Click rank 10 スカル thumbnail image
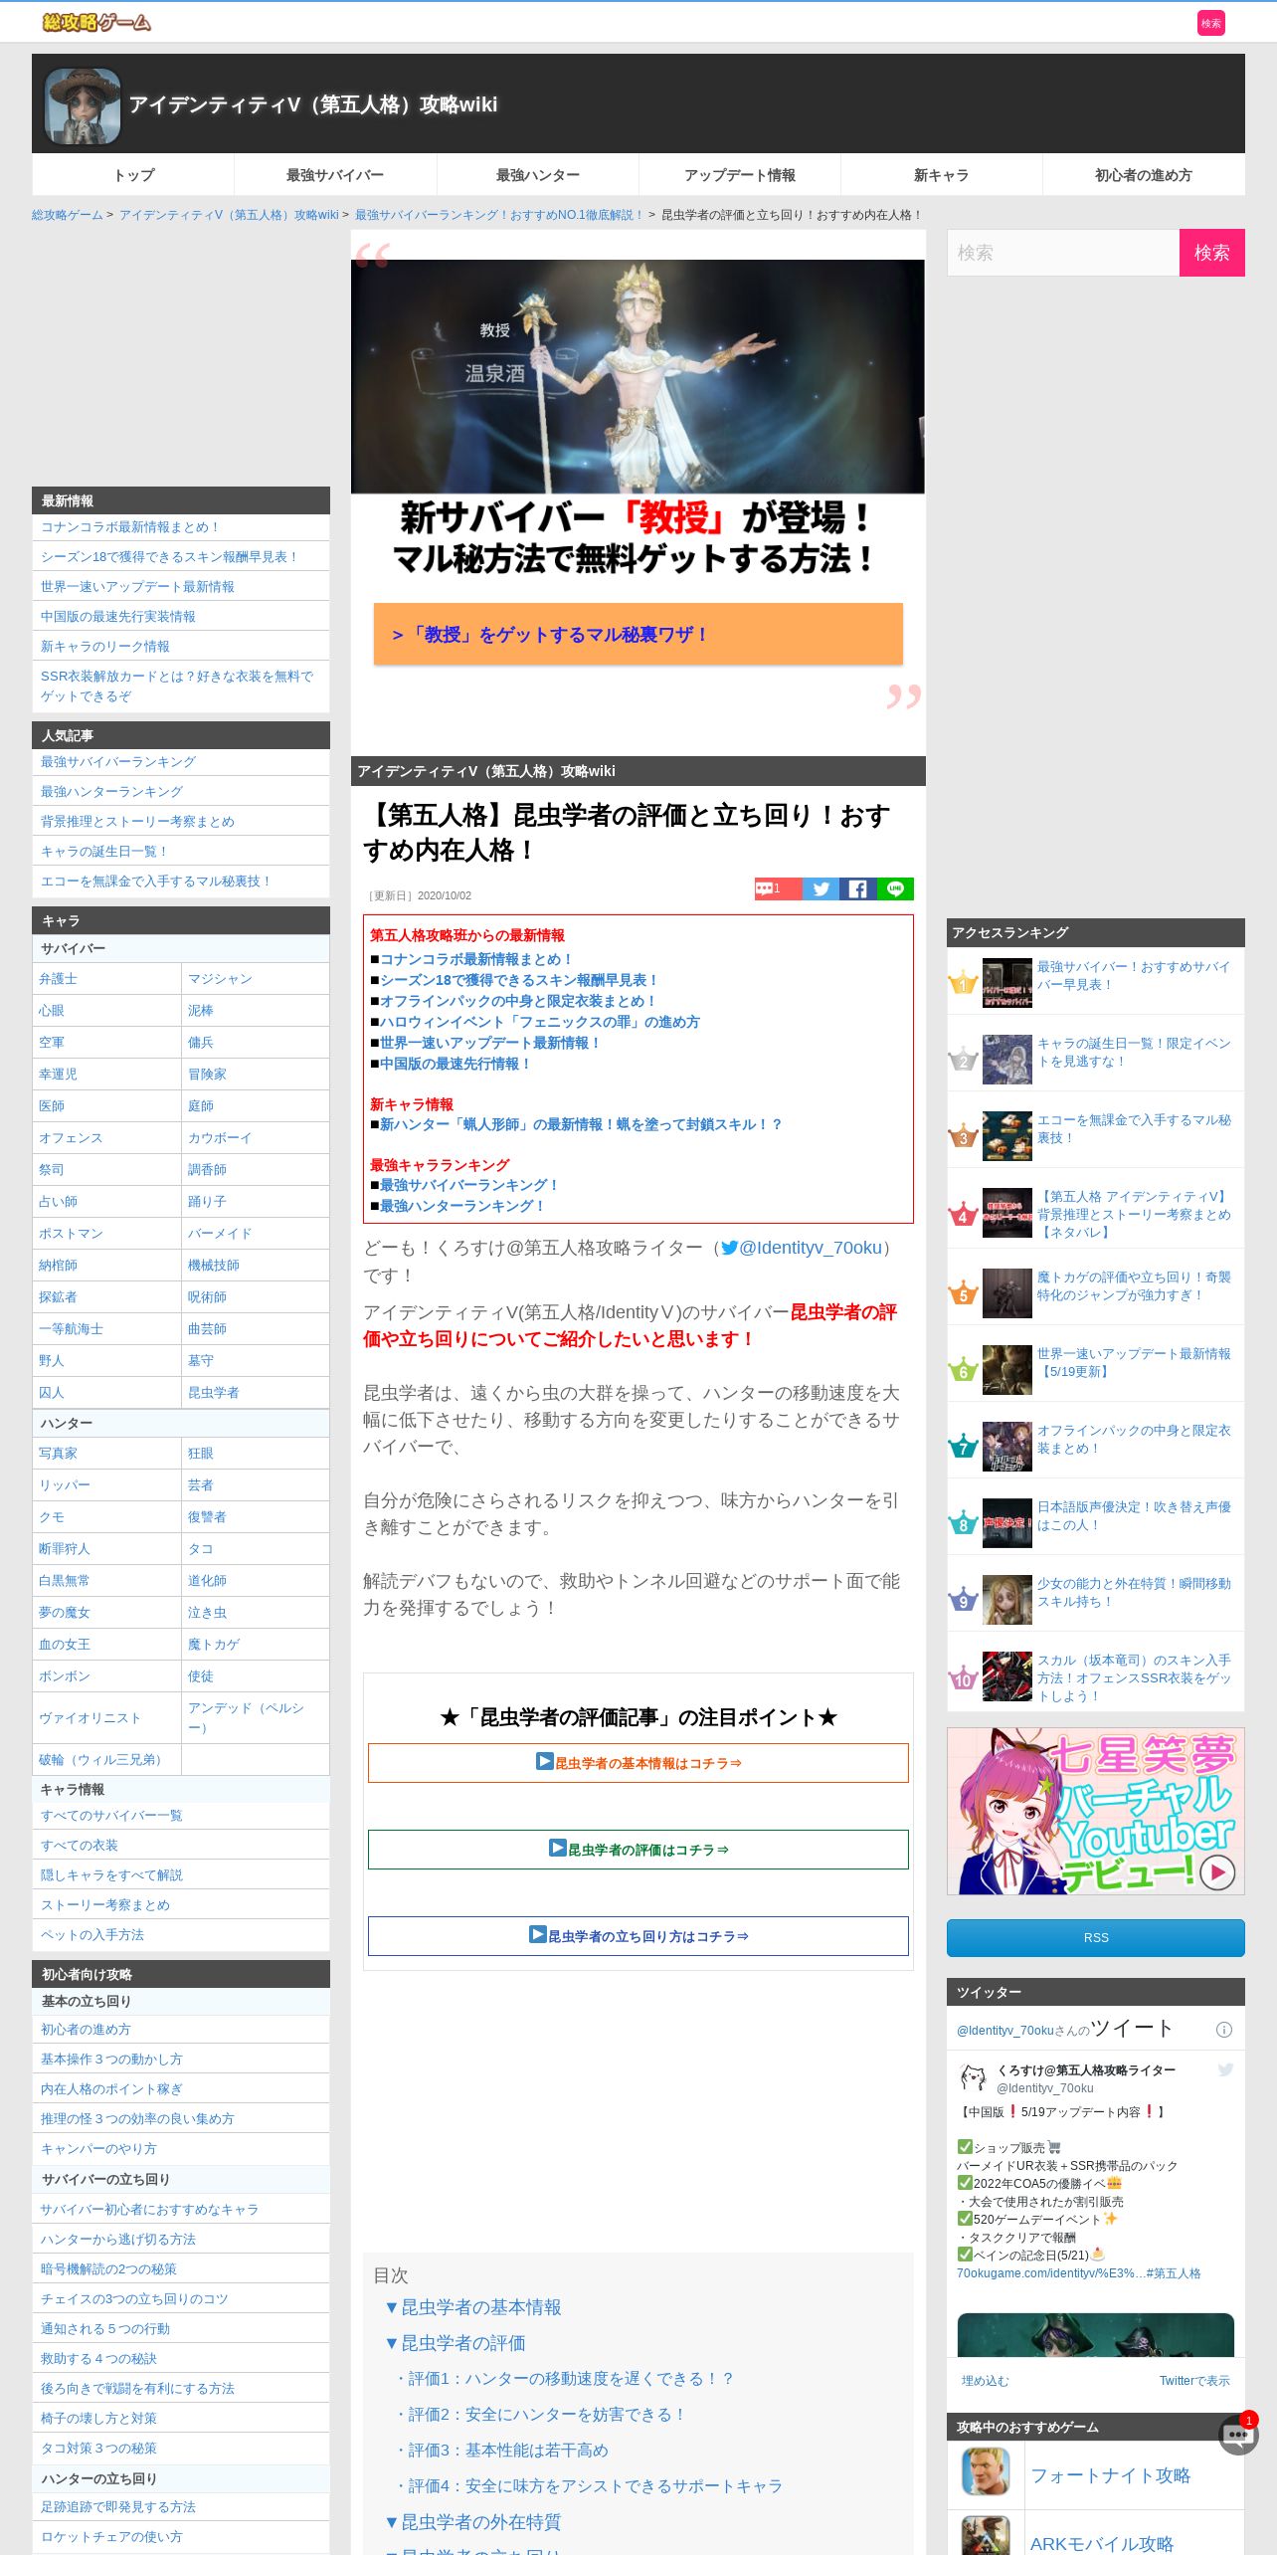The image size is (1277, 2555). (x=1006, y=1676)
